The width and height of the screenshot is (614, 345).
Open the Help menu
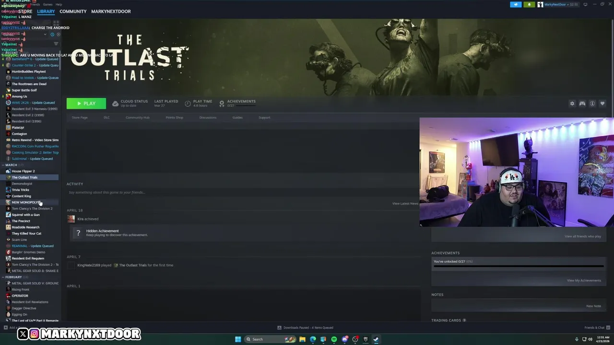pyautogui.click(x=59, y=4)
